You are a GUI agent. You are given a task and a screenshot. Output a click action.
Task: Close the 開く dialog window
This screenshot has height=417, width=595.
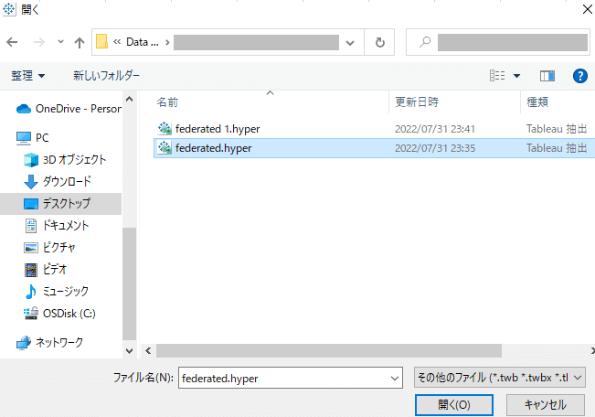tap(587, 9)
